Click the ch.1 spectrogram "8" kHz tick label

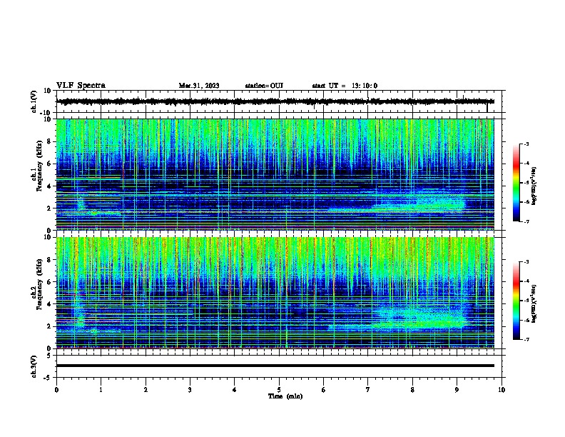49,141
